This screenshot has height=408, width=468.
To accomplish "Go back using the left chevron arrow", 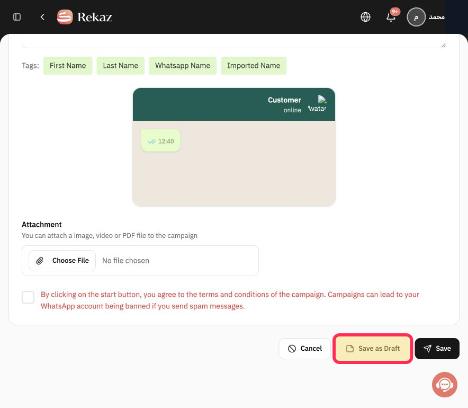I will point(42,17).
